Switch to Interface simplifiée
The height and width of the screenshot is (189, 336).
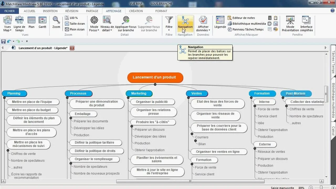(306, 24)
